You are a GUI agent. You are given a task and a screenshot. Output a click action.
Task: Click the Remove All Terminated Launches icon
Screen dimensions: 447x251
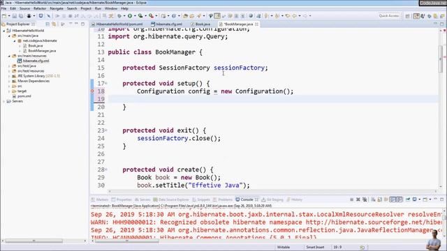(365, 199)
